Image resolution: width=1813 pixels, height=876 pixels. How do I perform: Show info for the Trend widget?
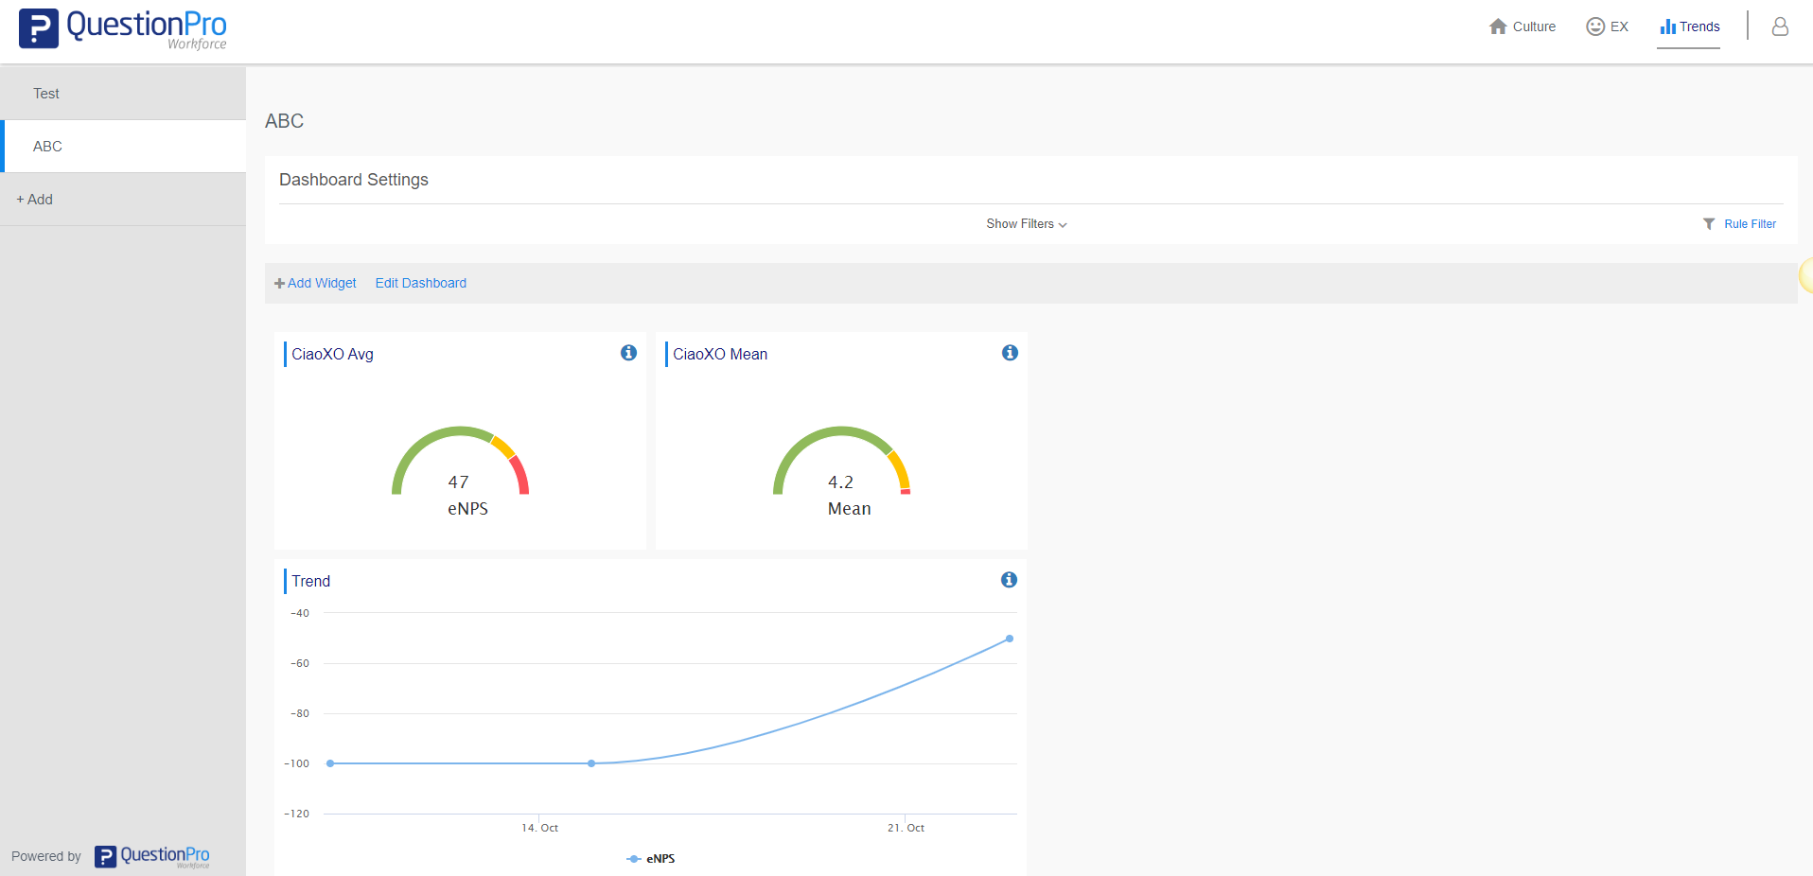[x=1009, y=579]
